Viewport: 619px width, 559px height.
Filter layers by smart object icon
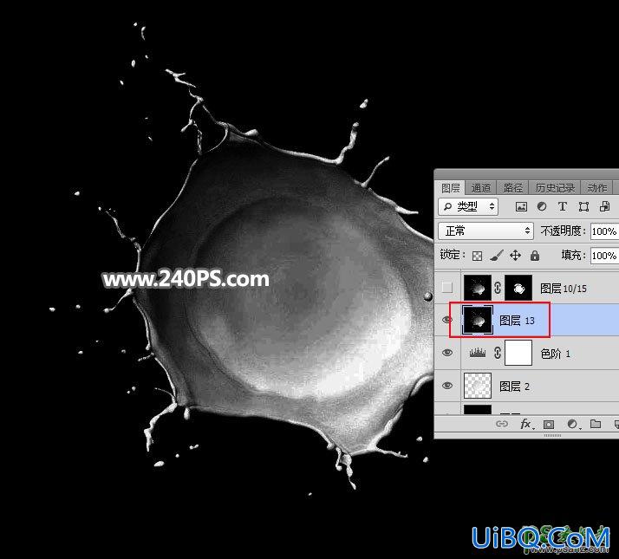[604, 206]
